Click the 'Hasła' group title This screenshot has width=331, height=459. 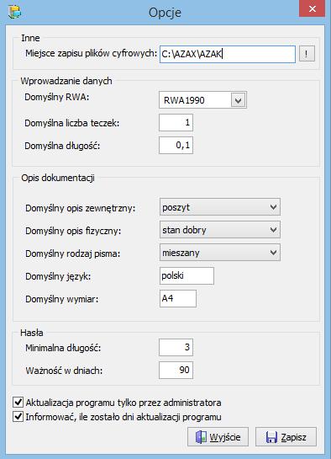(x=32, y=333)
